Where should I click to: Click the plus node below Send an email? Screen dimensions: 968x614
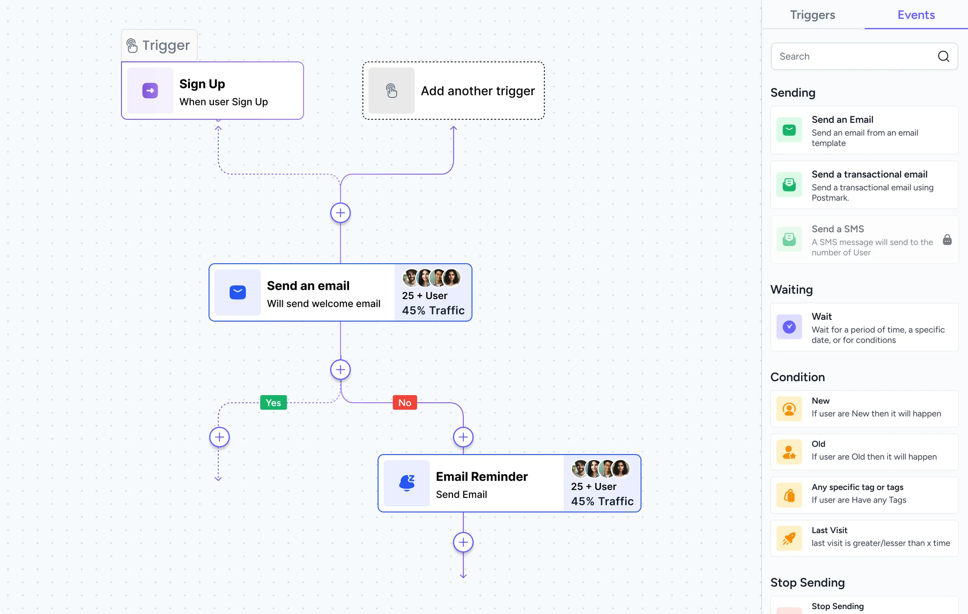340,369
